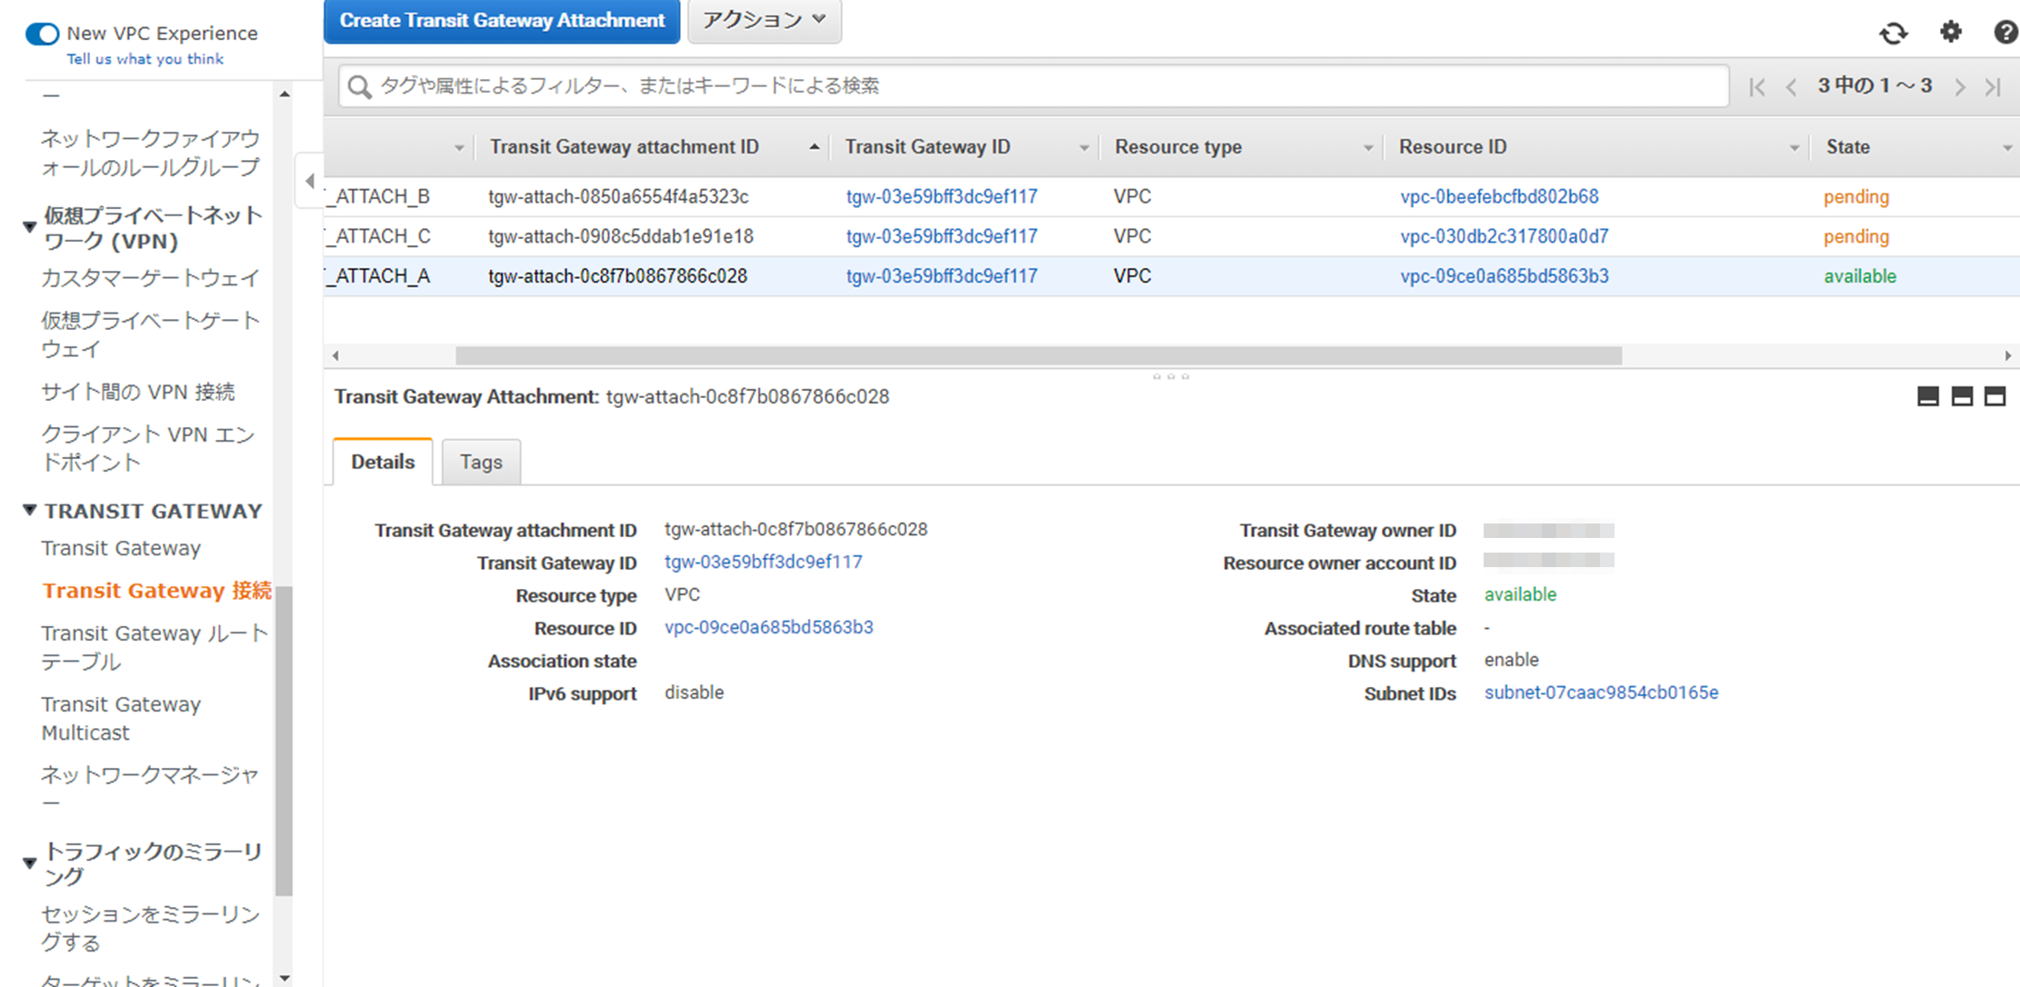
Task: Click Create Transit Gateway Attachment button
Action: pos(502,21)
